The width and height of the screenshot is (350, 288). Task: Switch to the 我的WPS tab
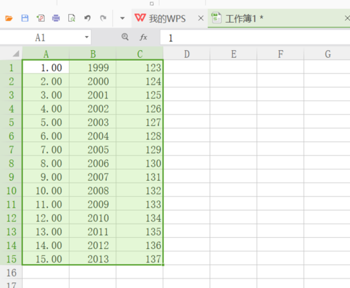pos(161,19)
